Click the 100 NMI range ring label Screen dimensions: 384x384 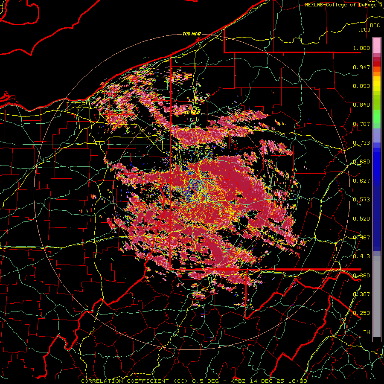192,34
